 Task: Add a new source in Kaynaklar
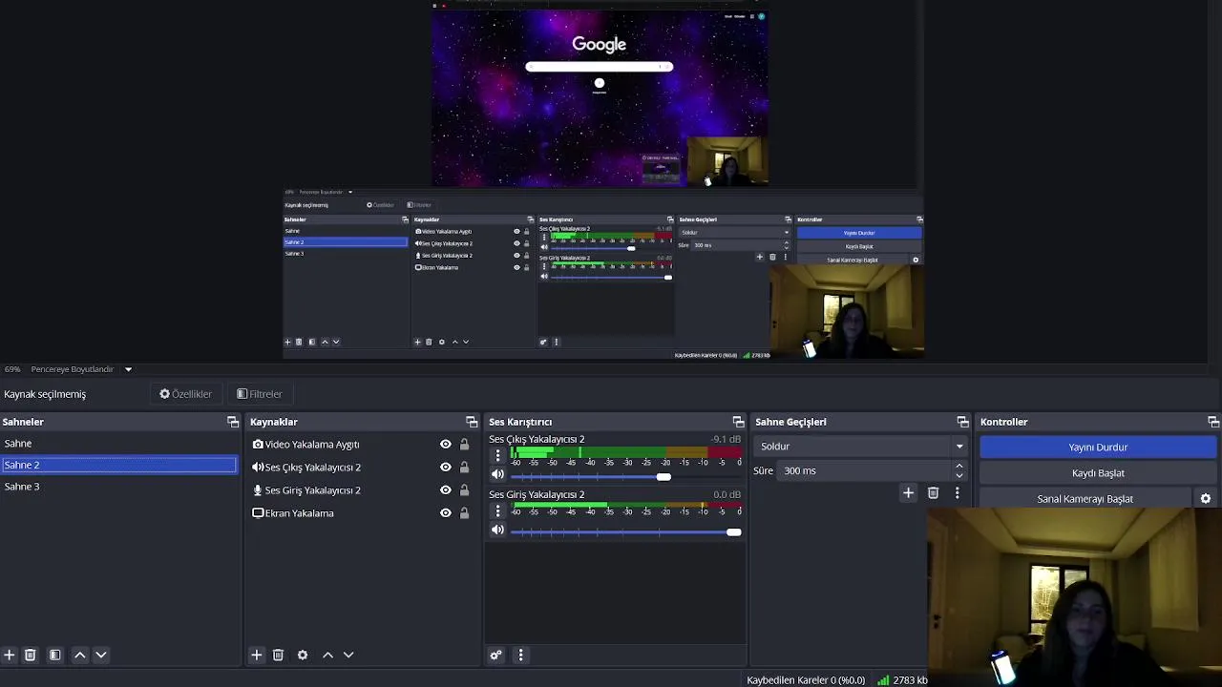[x=256, y=655]
